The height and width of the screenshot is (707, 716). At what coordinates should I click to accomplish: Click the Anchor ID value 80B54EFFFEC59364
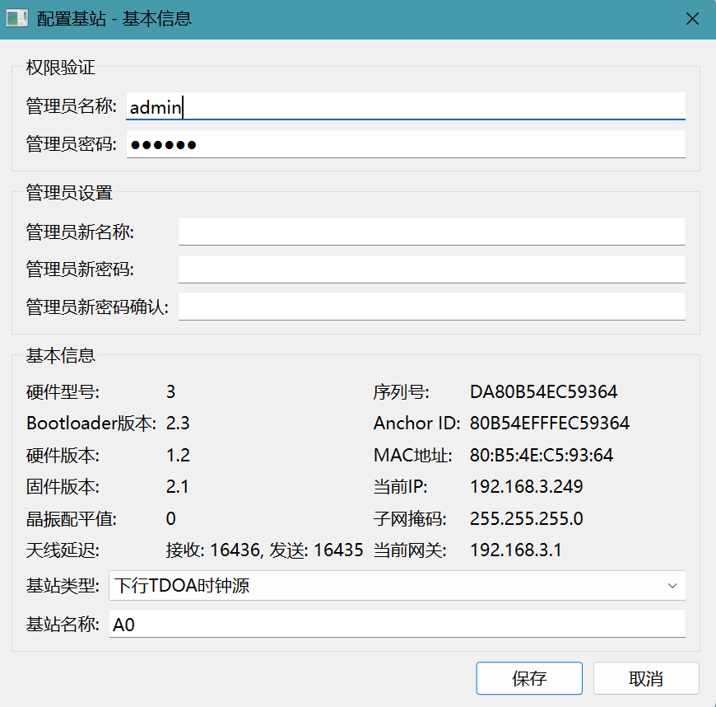(549, 424)
